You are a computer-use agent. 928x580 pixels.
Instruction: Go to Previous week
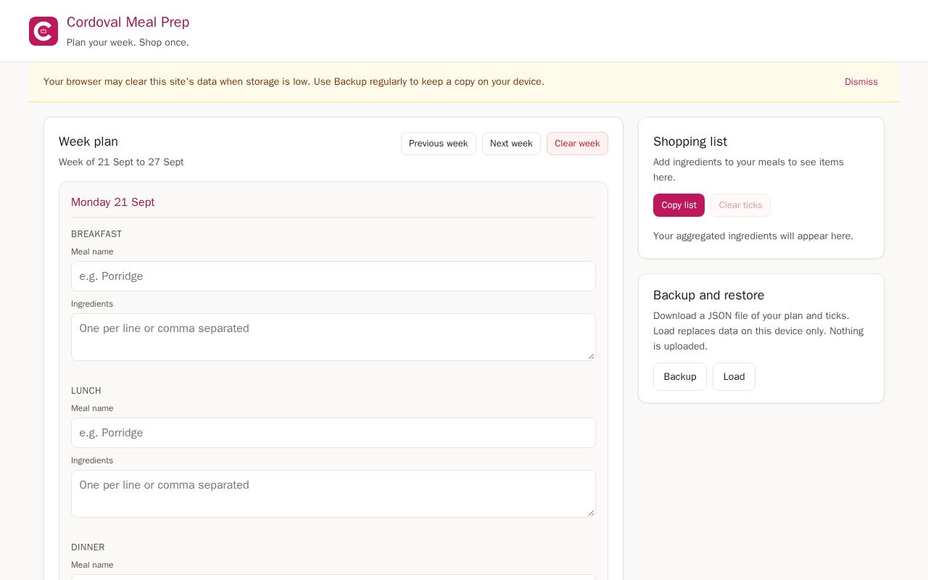coord(439,144)
